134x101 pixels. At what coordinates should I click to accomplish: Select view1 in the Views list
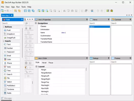(x=100, y=27)
